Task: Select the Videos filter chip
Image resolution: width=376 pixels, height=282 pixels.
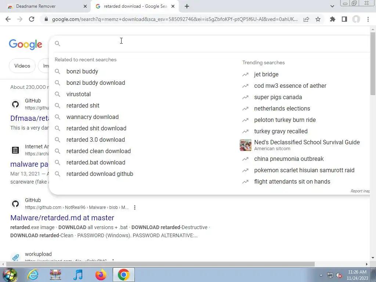Action: click(22, 66)
